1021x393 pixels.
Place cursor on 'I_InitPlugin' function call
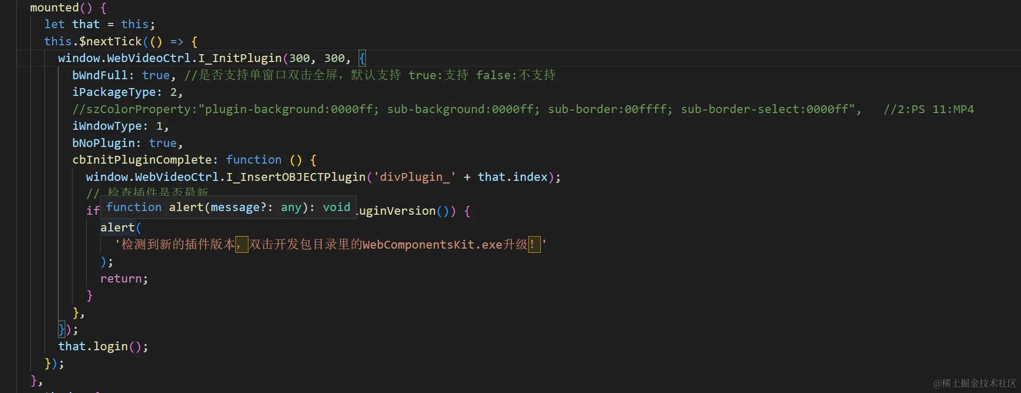click(240, 58)
